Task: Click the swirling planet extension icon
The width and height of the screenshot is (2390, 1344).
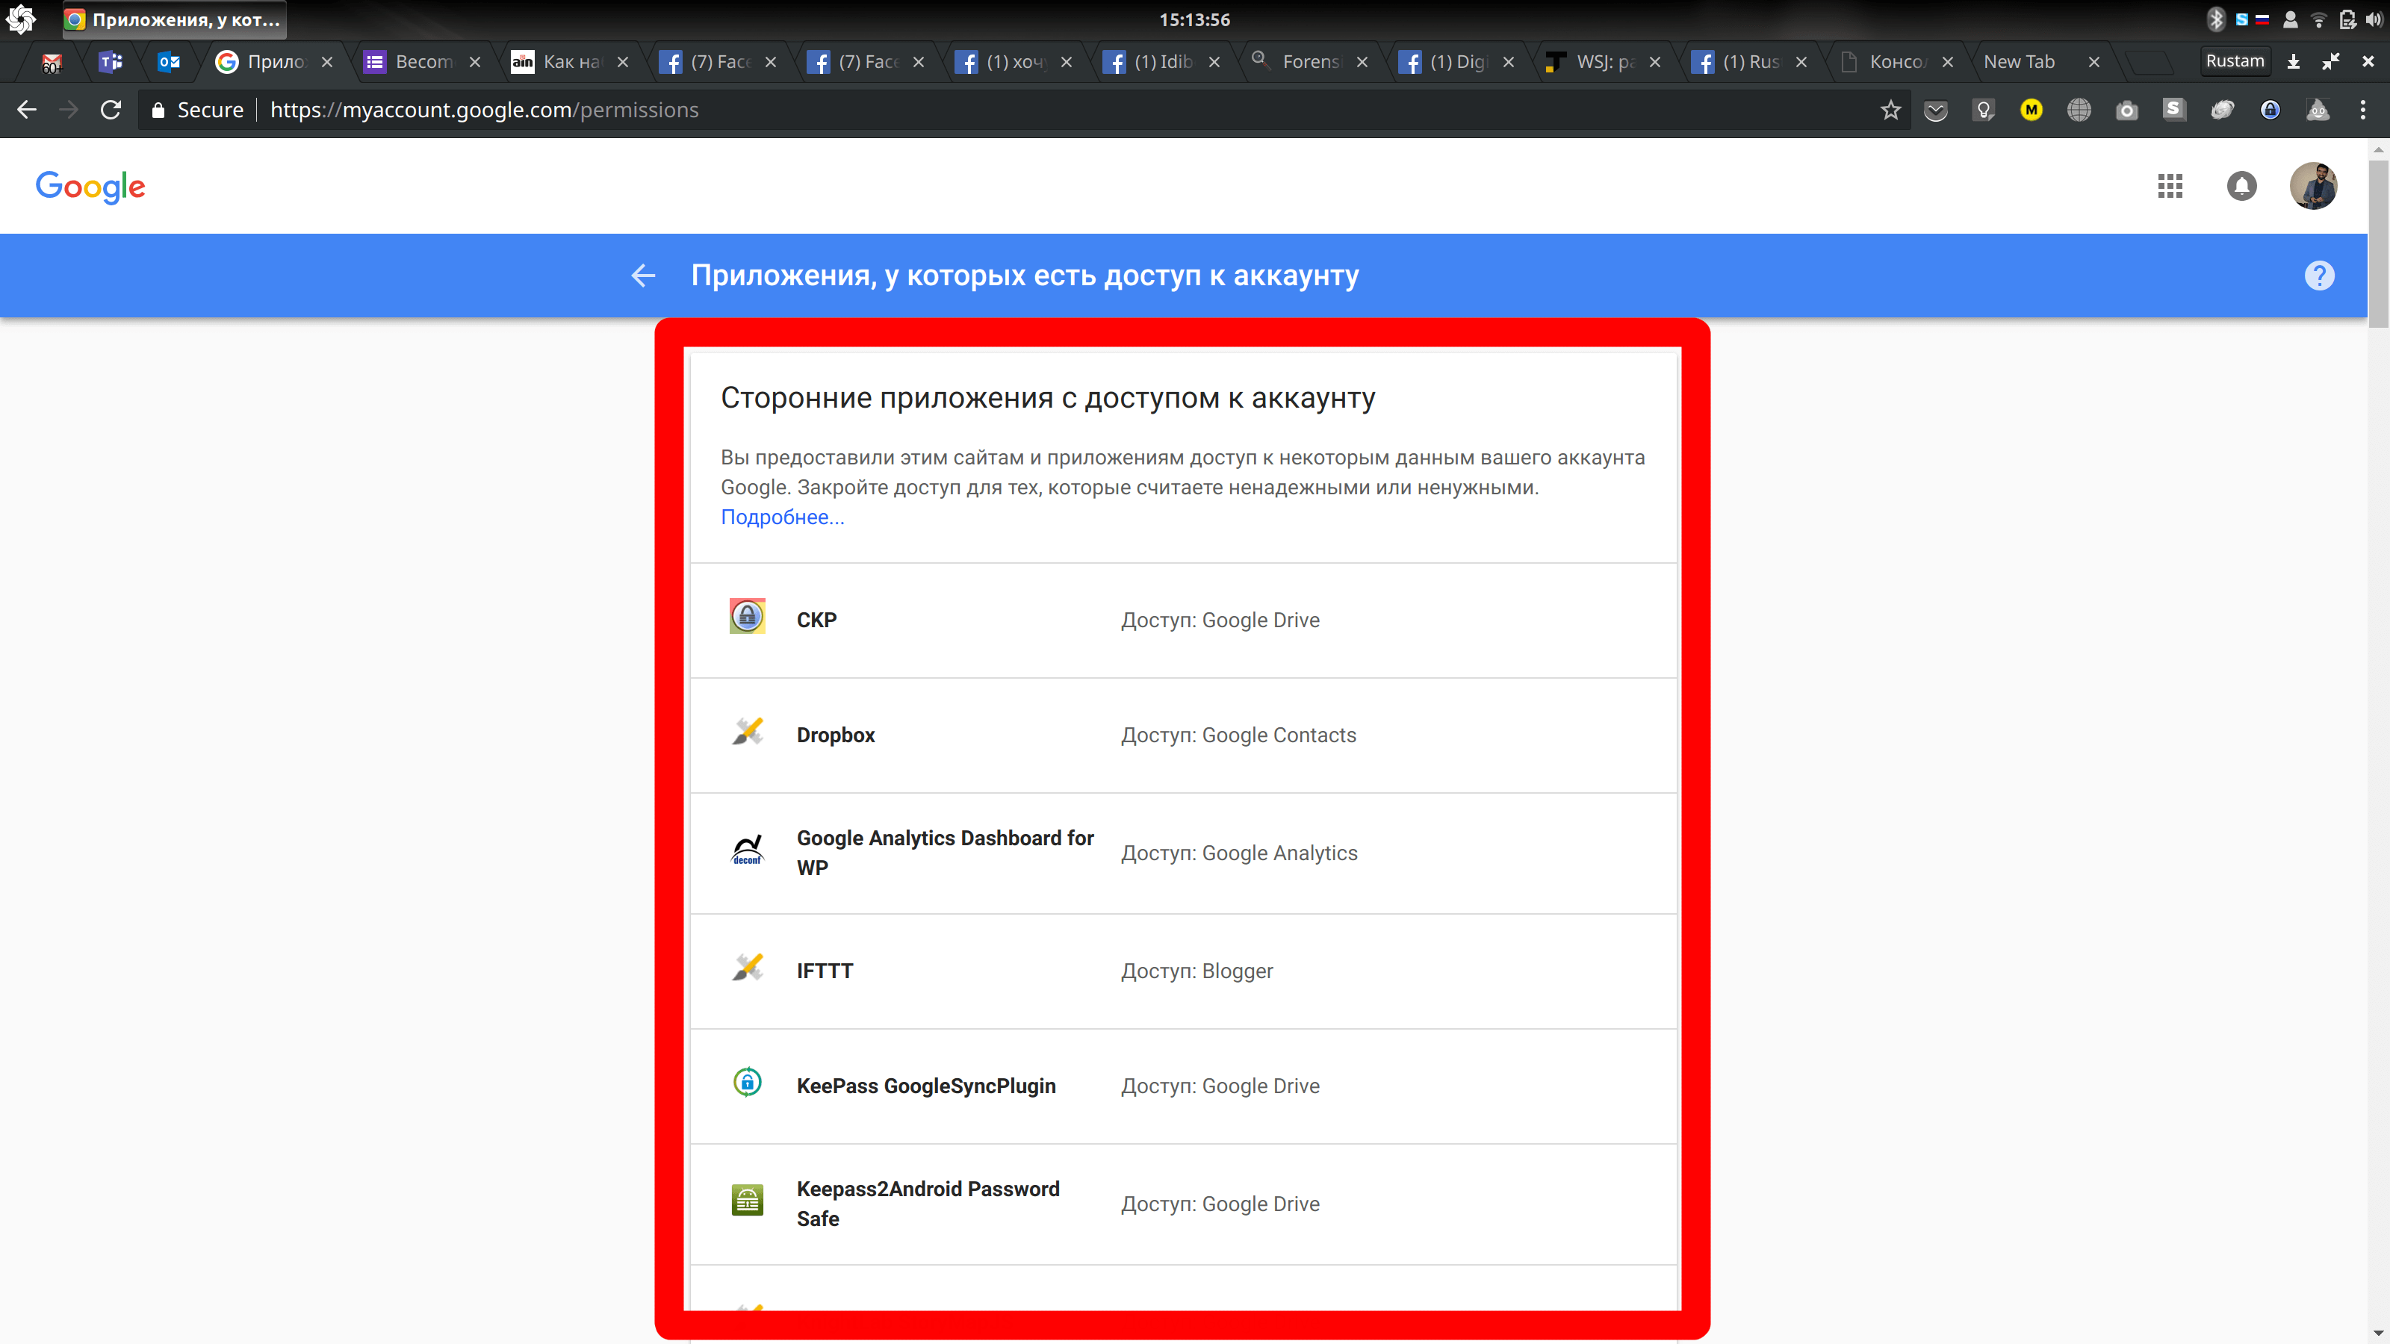Action: 2222,111
